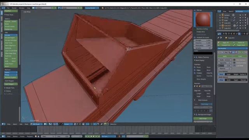249x140 pixels.
Task: Click the modifier Apply button
Action: [x=225, y=56]
